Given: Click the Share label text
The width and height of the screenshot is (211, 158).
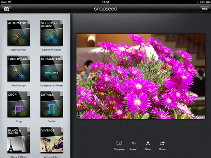Looking at the screenshot, I should 162,149.
